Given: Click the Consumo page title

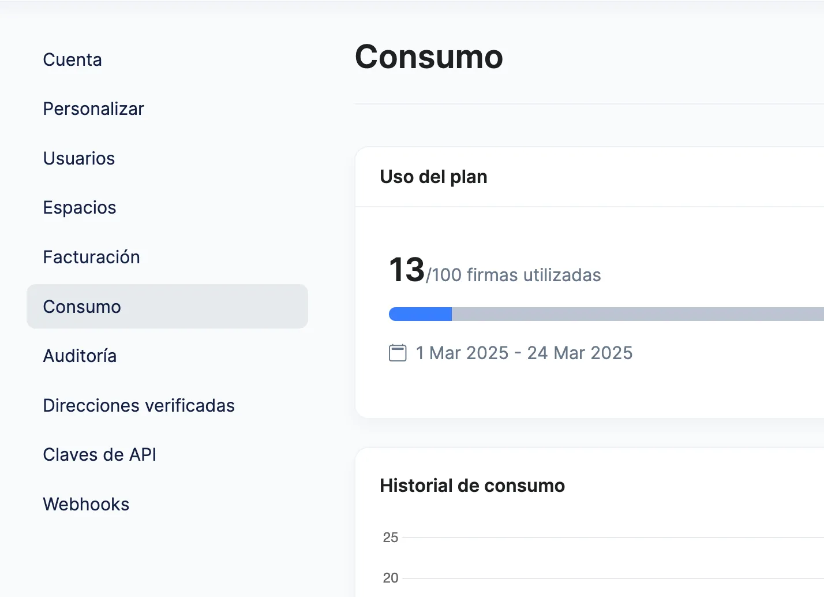Looking at the screenshot, I should [x=429, y=57].
